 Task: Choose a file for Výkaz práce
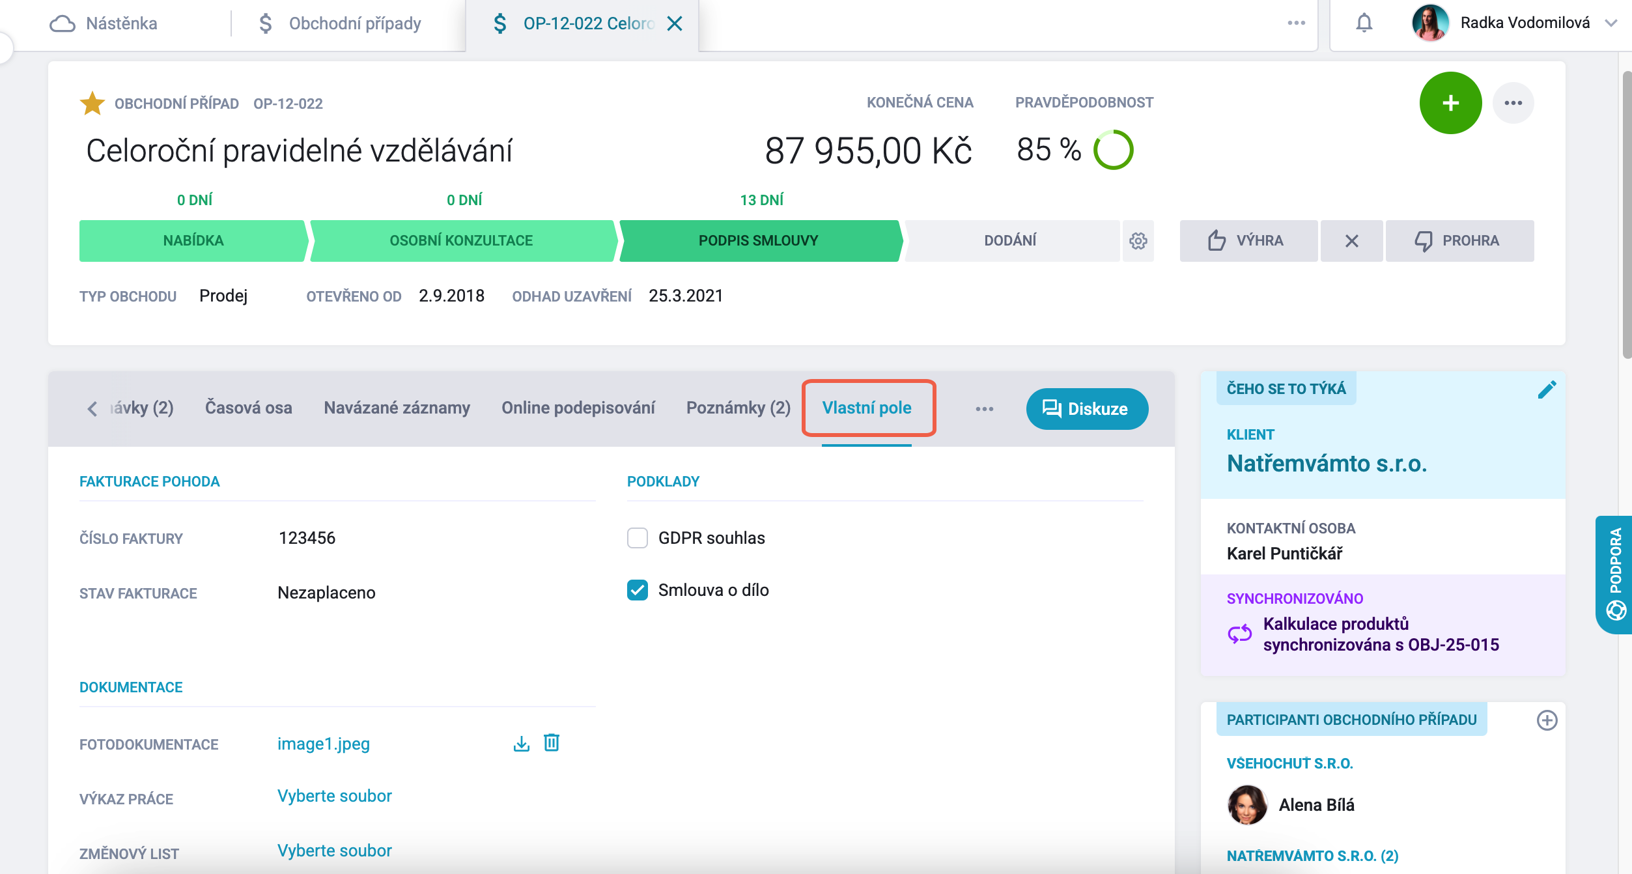coord(334,796)
